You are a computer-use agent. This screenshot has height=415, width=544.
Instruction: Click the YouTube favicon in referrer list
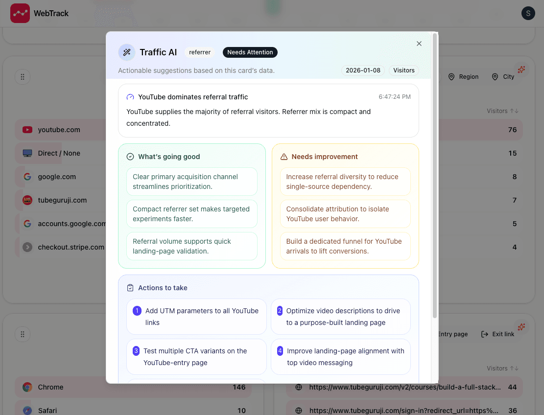[28, 130]
